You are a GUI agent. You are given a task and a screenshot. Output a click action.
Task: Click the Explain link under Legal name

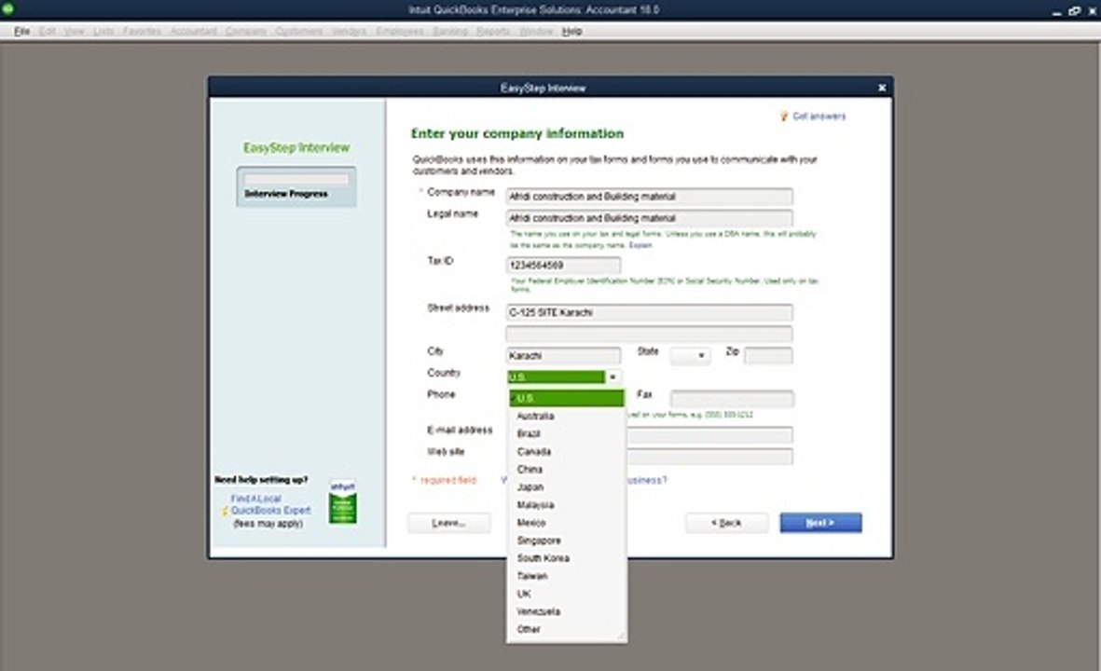[x=640, y=246]
